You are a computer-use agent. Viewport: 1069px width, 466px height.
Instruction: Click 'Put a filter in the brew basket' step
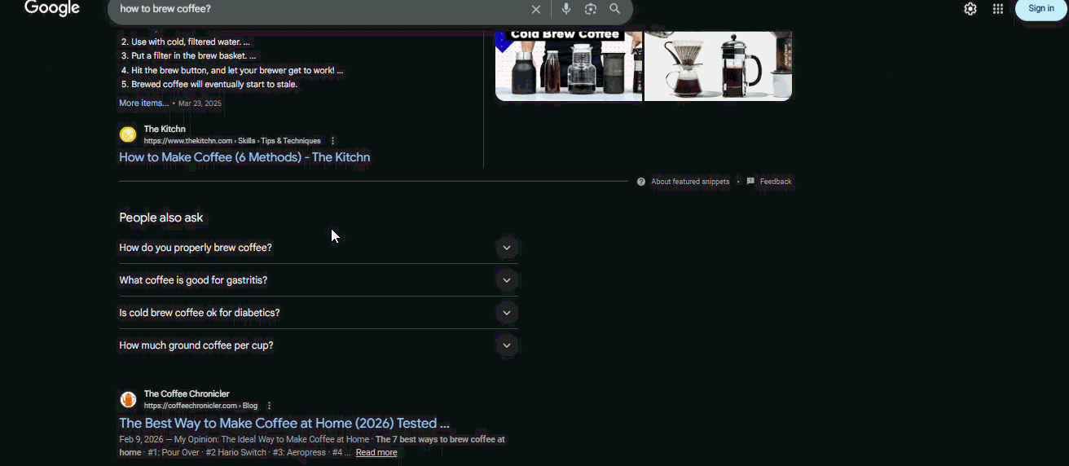[194, 55]
